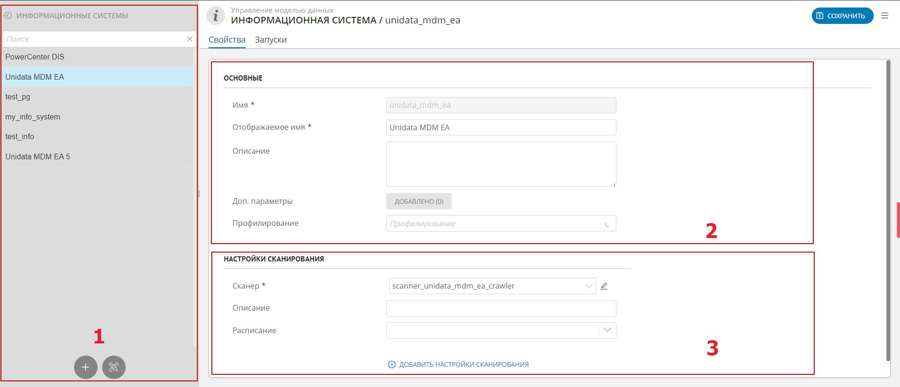Select Unidata MDM EA in the list
This screenshot has width=900, height=387.
coord(97,77)
